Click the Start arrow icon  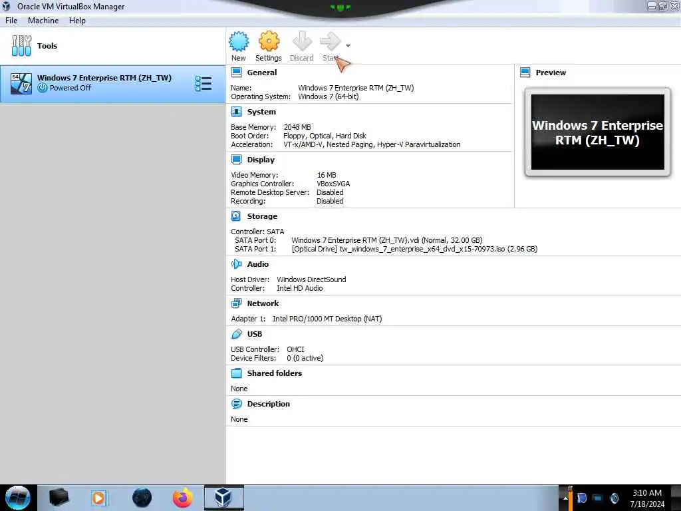point(331,42)
